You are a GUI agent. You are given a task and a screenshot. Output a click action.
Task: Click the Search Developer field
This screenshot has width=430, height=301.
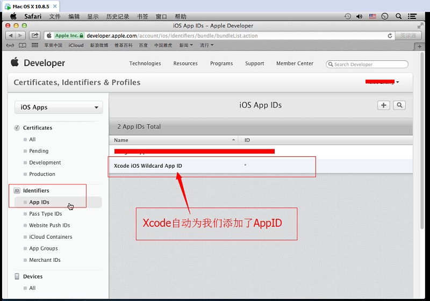(367, 64)
